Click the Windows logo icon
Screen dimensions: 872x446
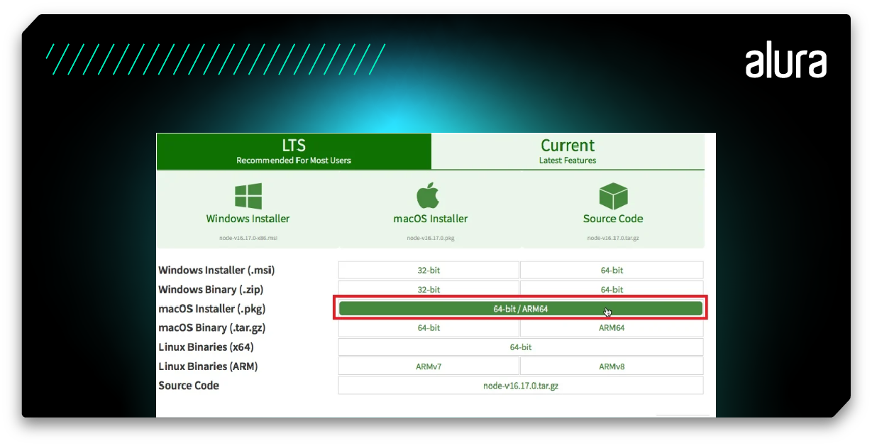248,196
